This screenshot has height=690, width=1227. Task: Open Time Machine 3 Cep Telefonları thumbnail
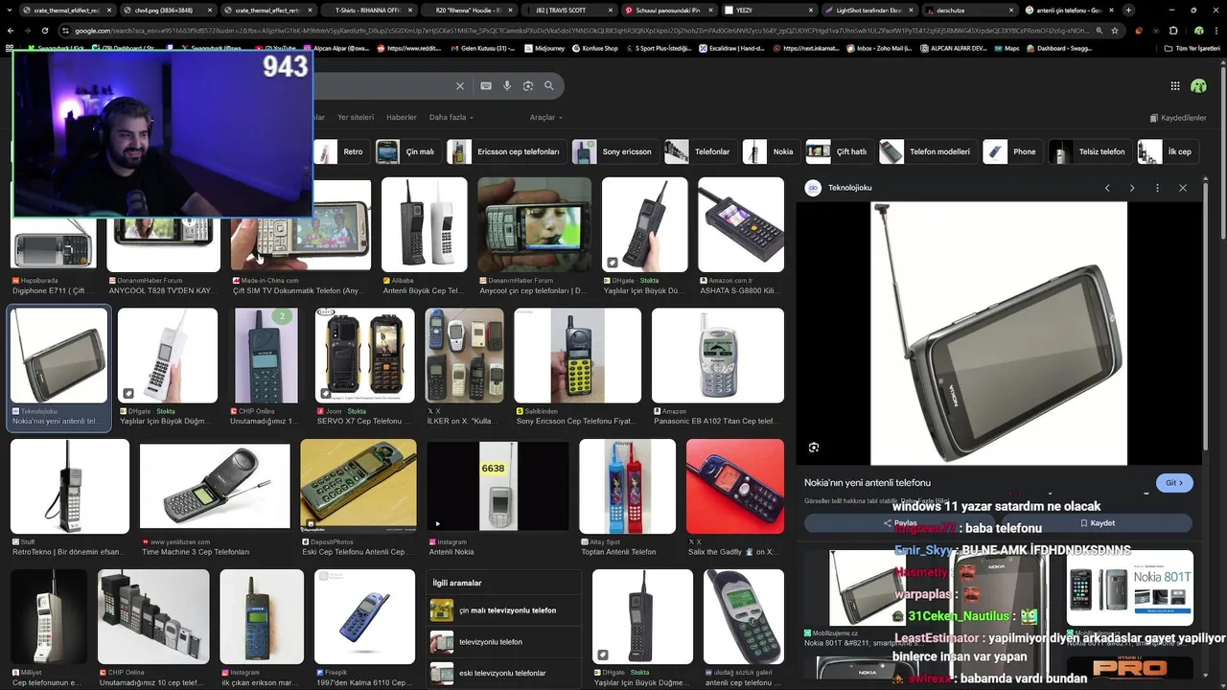click(215, 485)
